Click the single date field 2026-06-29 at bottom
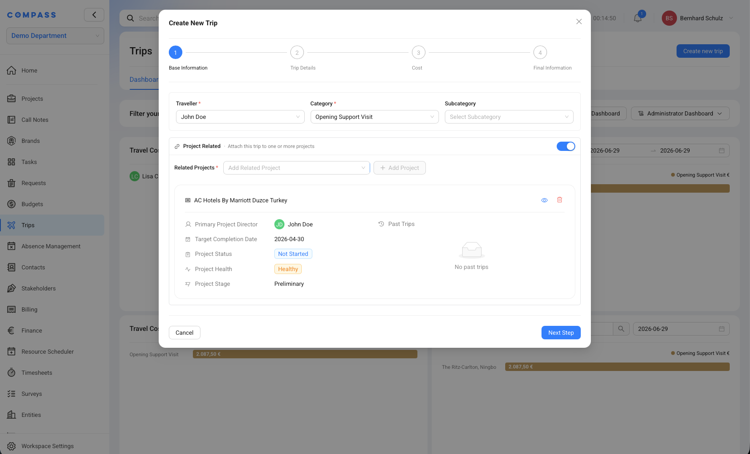This screenshot has height=454, width=750. (x=681, y=329)
